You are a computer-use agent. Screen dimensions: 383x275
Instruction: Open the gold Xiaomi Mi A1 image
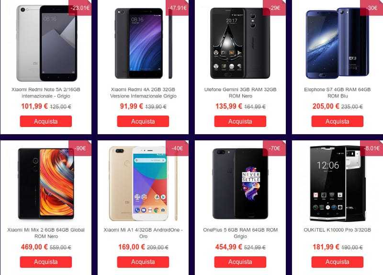pyautogui.click(x=143, y=183)
